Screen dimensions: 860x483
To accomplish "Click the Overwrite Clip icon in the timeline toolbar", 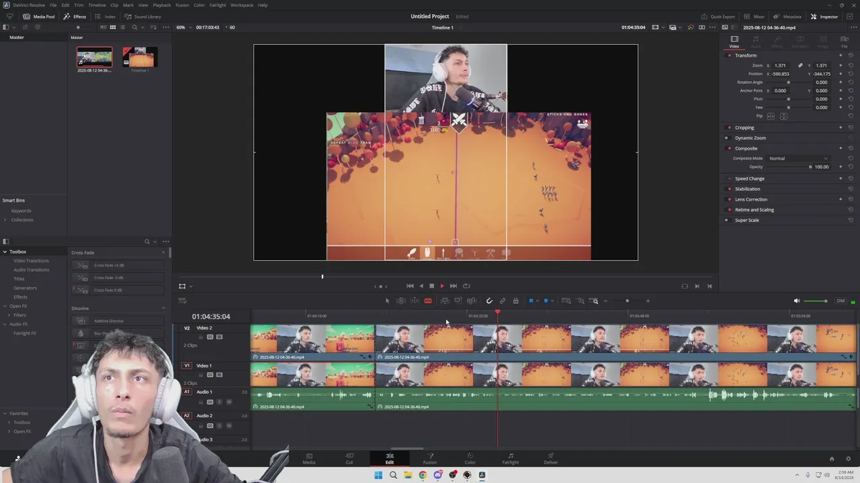I will click(458, 301).
